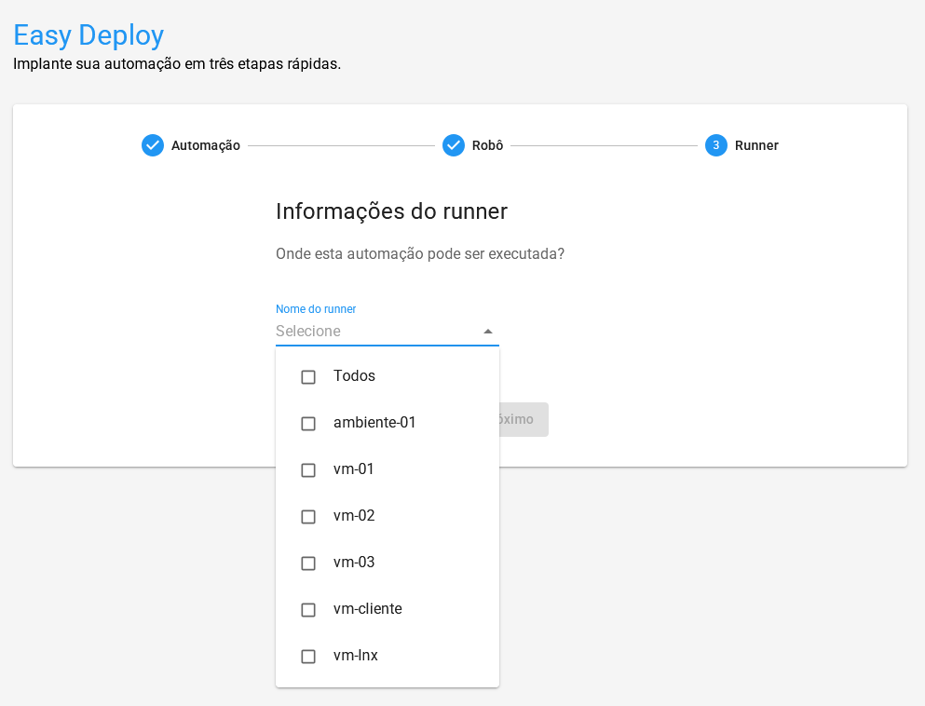Click the Selecione runner field
Screen dimensions: 925x706
(x=373, y=332)
